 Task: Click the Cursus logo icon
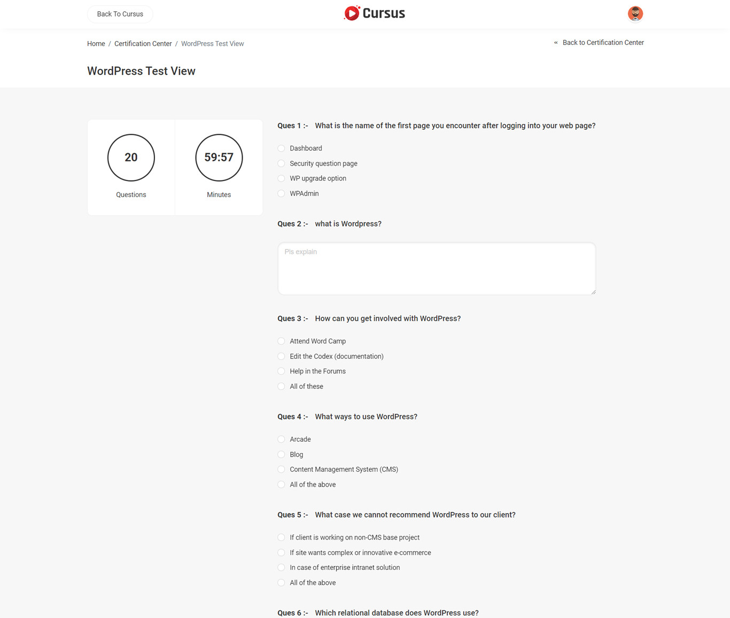coord(352,13)
